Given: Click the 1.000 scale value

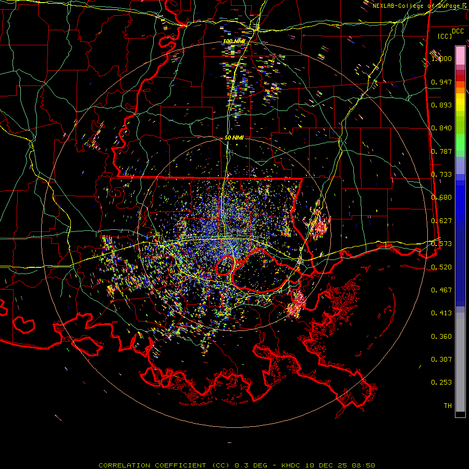Looking at the screenshot, I should coord(441,58).
